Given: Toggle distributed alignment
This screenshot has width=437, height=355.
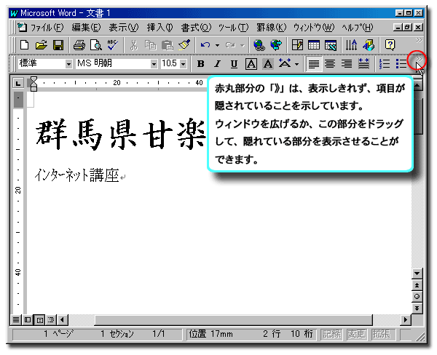Looking at the screenshot, I should (363, 64).
